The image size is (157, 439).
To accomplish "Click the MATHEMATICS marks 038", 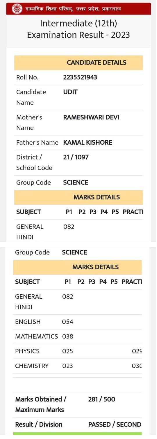I will pyautogui.click(x=68, y=337).
